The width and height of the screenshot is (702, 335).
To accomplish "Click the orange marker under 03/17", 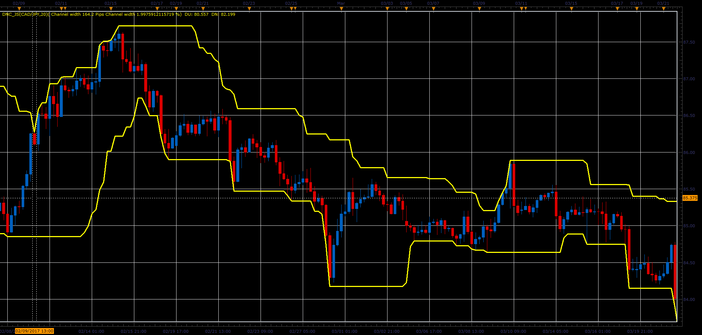I will (x=617, y=9).
